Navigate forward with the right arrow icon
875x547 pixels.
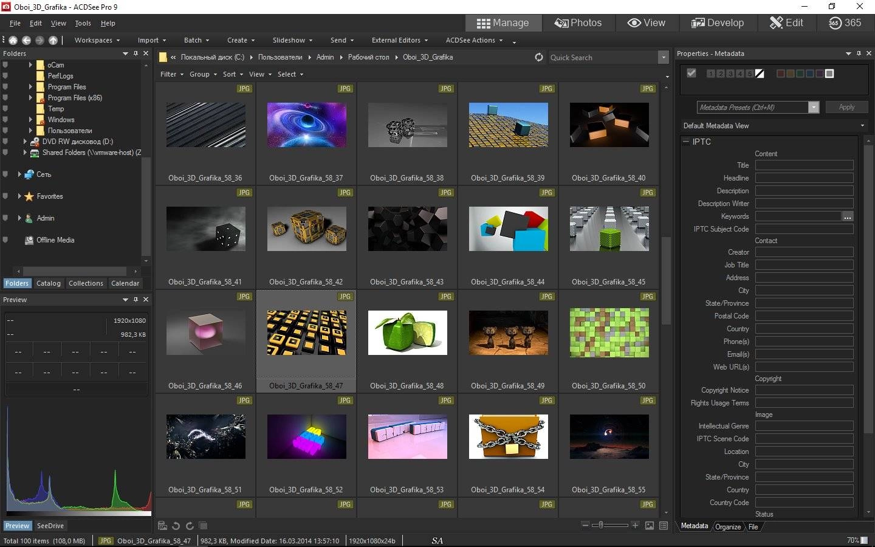[39, 40]
